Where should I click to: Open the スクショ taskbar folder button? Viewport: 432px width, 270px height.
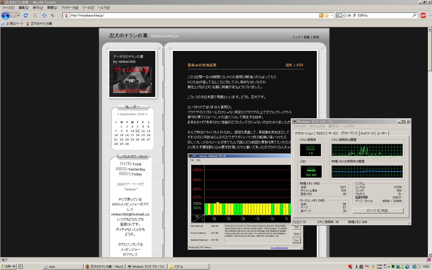point(188,267)
